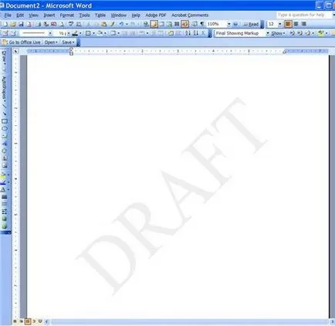Click the tab selector at ruler corner

point(16,52)
